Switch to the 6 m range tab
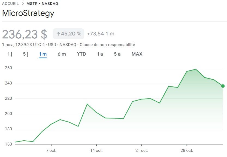The width and height of the screenshot is (227, 157). [62, 54]
